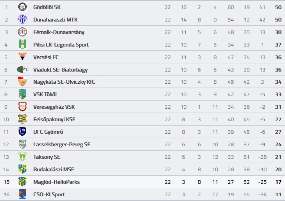285x201 pixels.
Task: Click the Dunaharaszti MTK team logo
Action: tap(22, 20)
